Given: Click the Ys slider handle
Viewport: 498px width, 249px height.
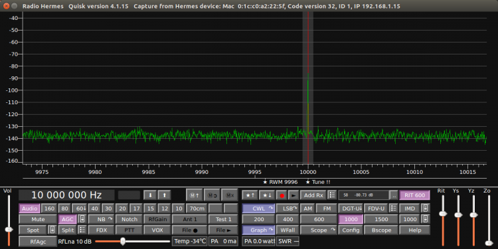Looking at the screenshot, I should (457, 214).
